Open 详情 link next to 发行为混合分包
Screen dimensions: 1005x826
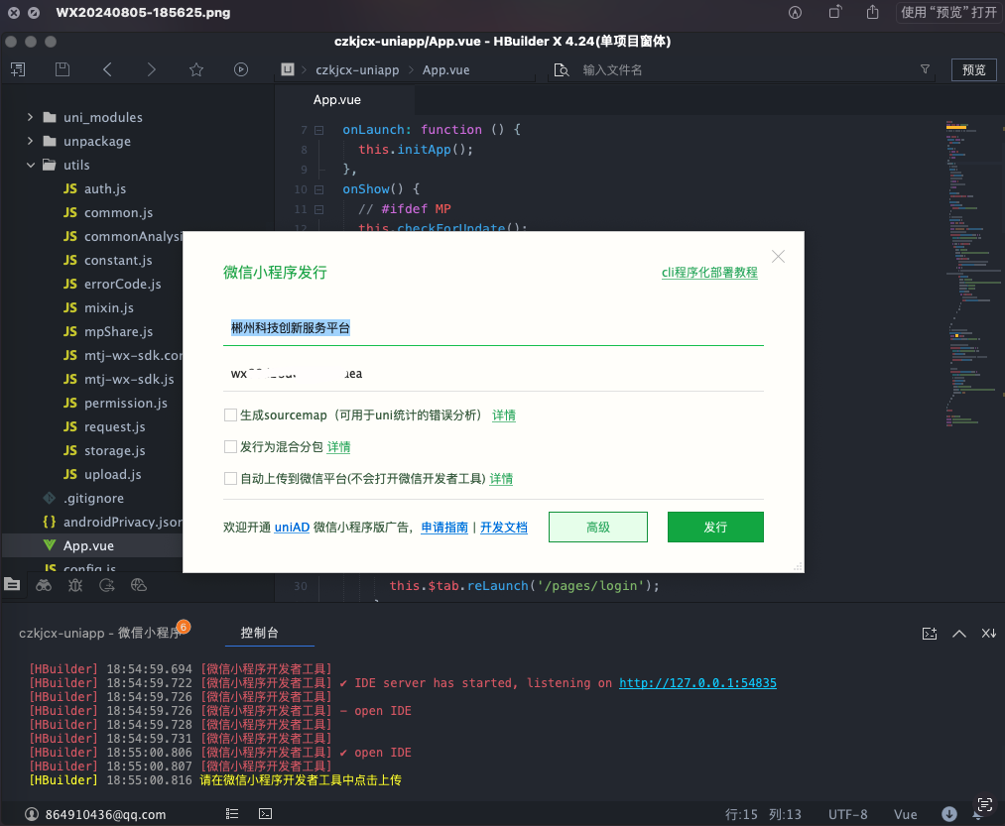[338, 446]
